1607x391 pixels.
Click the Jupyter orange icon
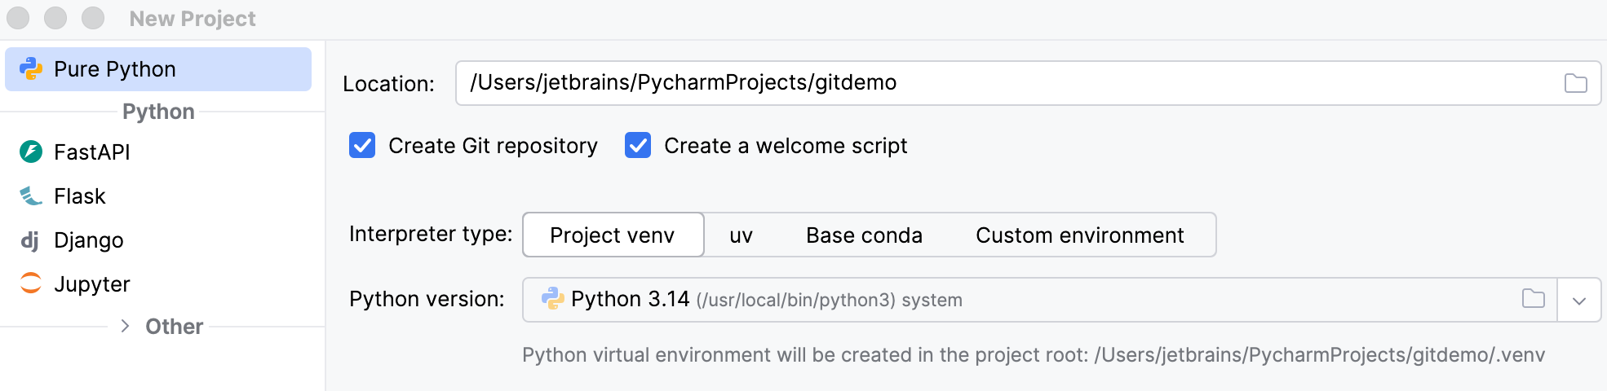[x=31, y=283]
